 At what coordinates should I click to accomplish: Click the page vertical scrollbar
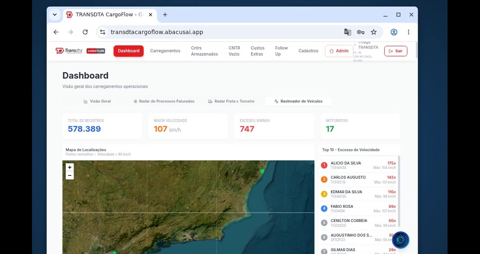click(416, 50)
